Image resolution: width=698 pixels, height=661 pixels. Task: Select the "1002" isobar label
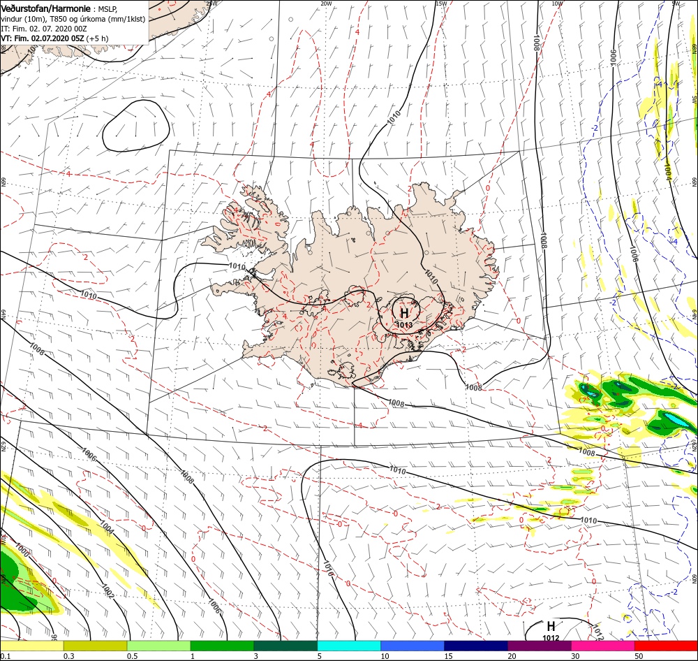[x=107, y=591]
